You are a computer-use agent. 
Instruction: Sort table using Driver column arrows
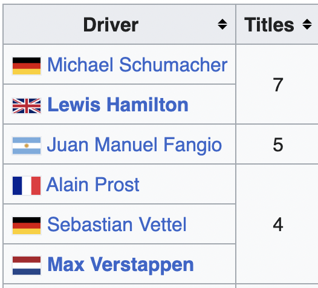point(222,24)
